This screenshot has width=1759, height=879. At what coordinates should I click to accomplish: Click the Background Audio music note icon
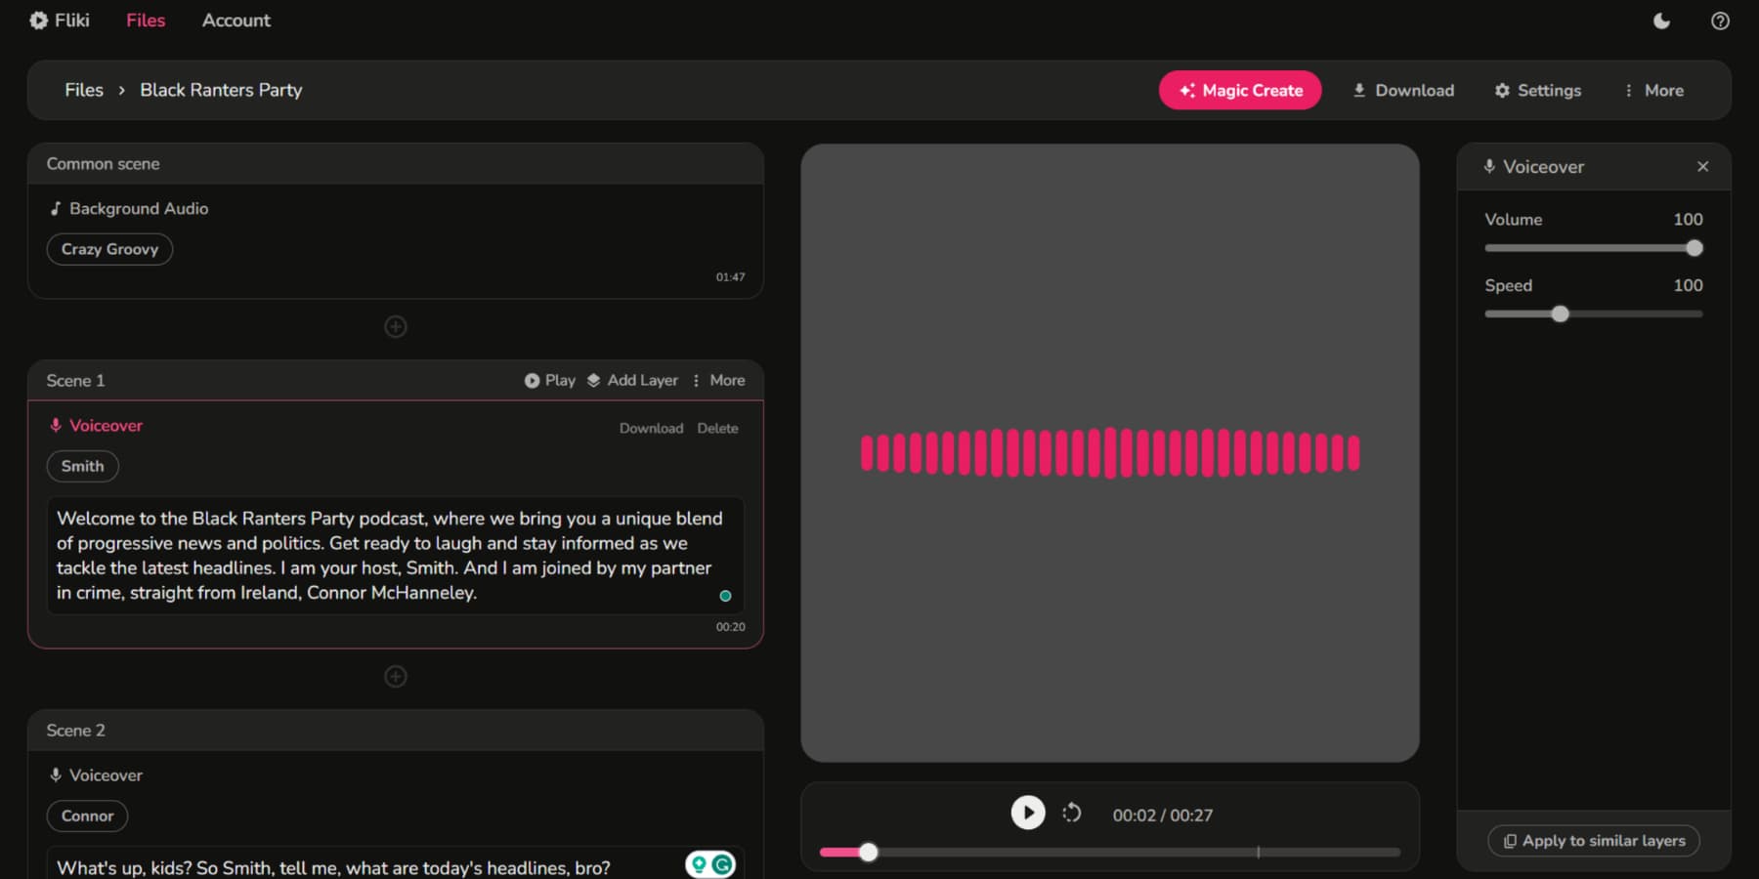pos(55,208)
